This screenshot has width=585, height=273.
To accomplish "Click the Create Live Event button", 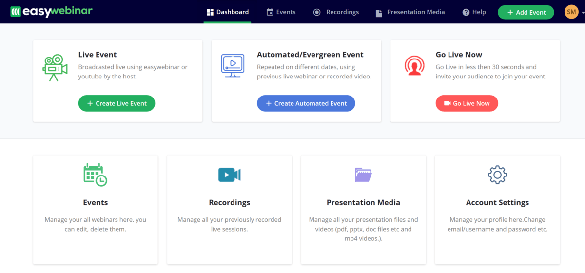I will 117,103.
